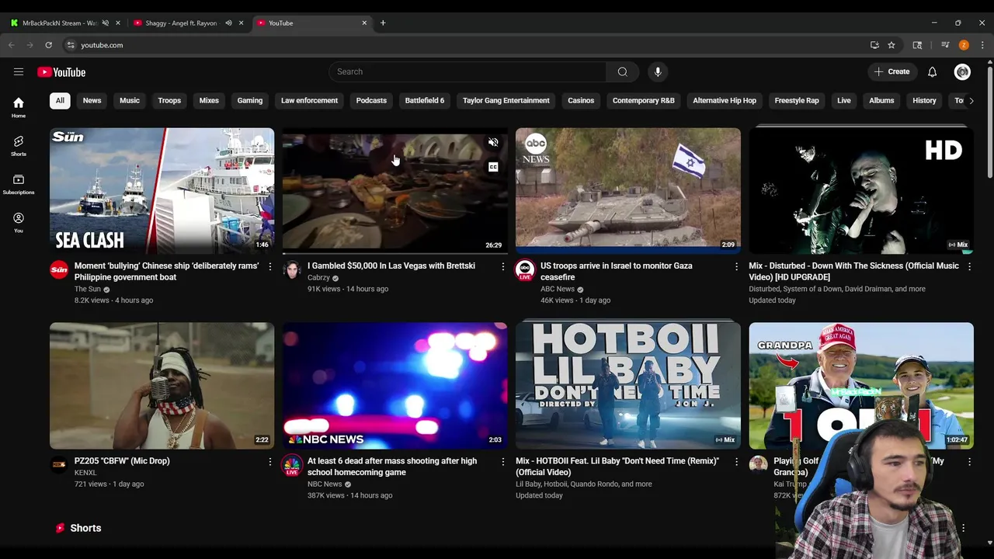Unmute the Cabrzy video preview
The height and width of the screenshot is (559, 994).
[493, 142]
